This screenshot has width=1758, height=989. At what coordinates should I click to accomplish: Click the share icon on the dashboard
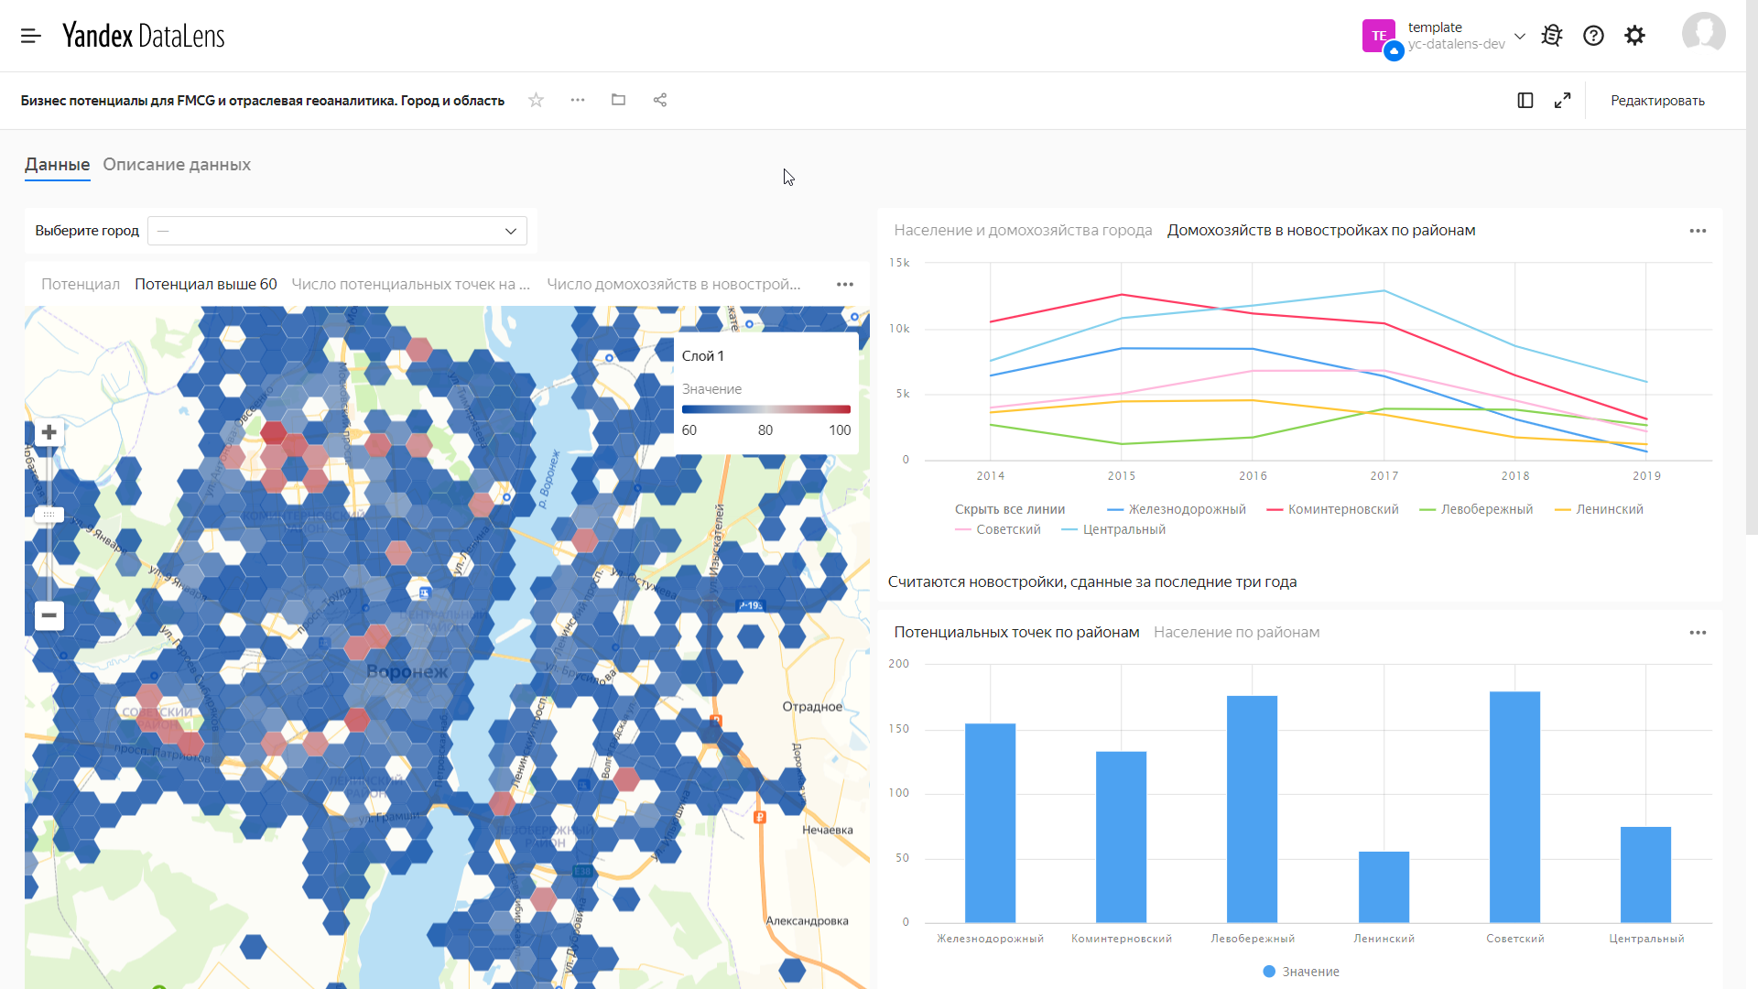pos(660,99)
